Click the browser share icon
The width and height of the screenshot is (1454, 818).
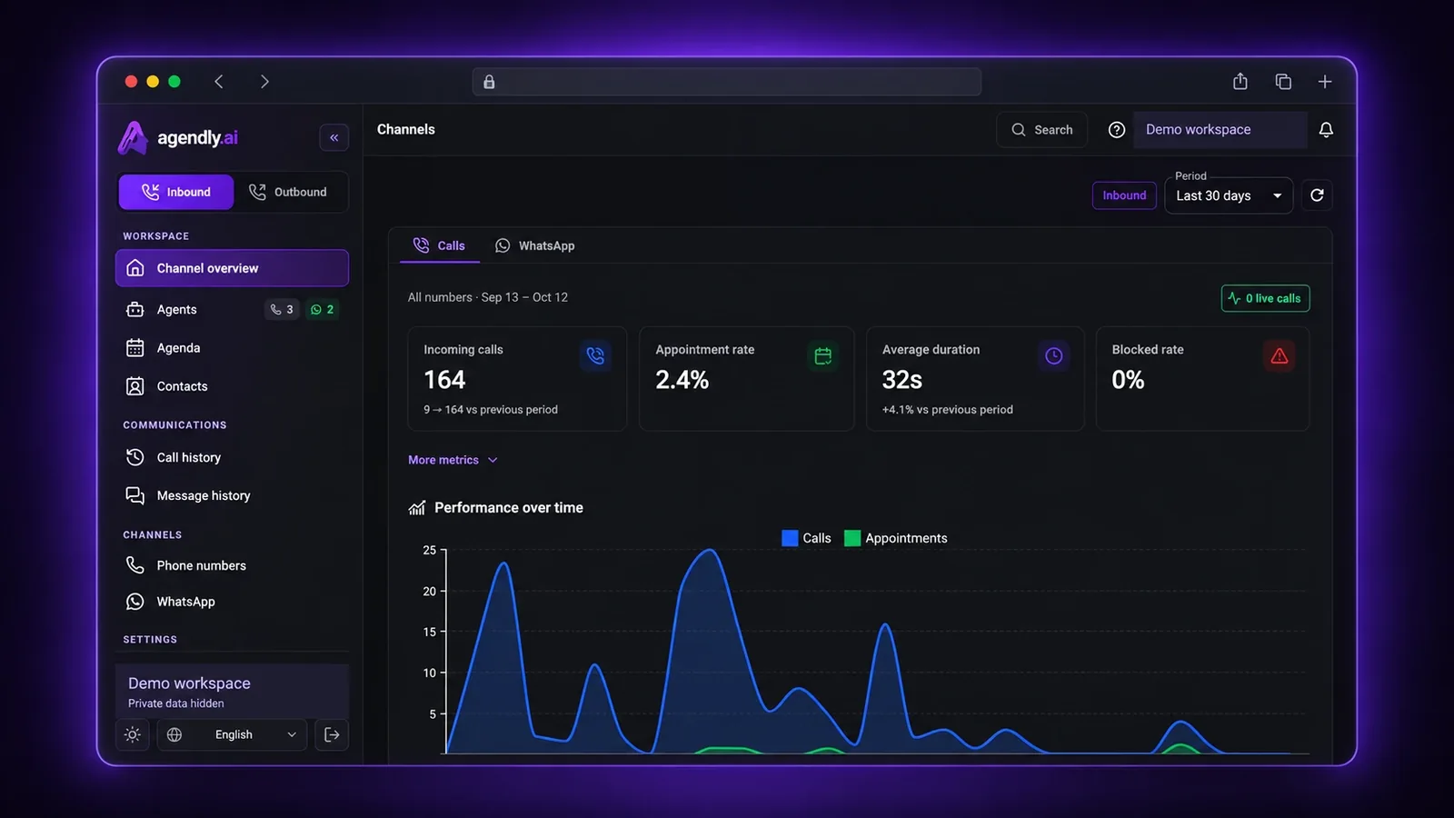click(1240, 81)
